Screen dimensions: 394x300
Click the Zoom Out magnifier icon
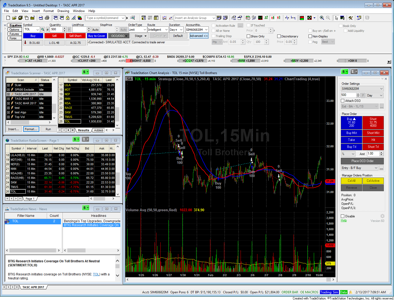(328, 18)
